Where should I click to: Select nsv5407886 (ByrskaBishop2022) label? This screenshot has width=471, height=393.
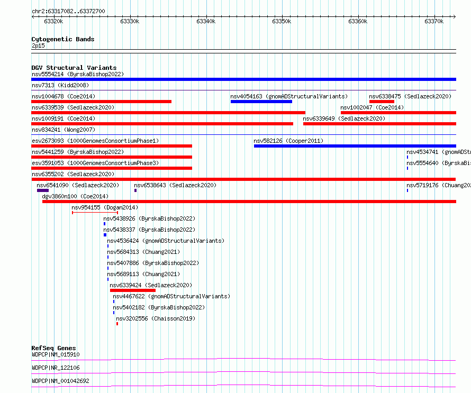(x=153, y=263)
